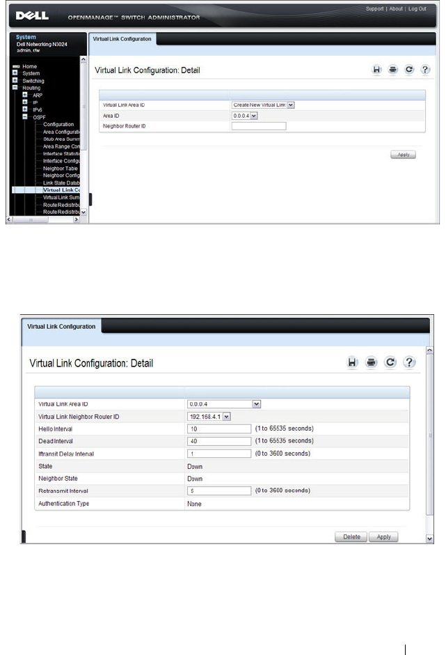Open the Area ID 0.0.0.4 dropdown
This screenshot has width=446, height=655.
coord(245,116)
